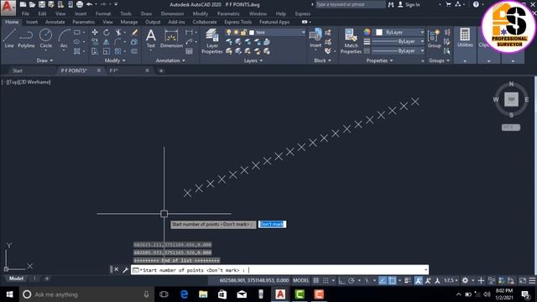537x302 pixels.
Task: Cancel command with the command line X
Action: point(117,270)
